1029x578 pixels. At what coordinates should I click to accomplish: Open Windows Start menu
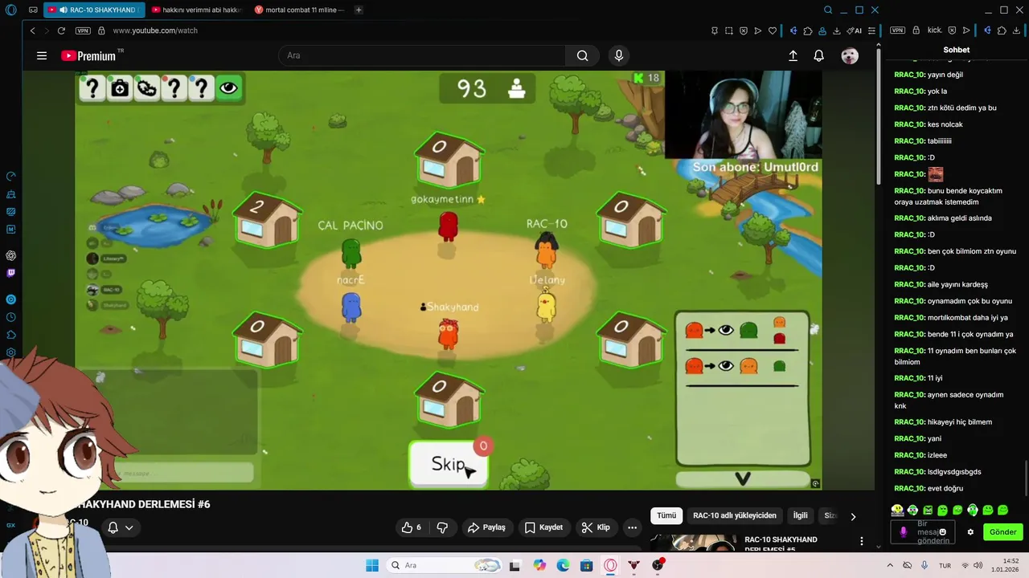pos(372,565)
